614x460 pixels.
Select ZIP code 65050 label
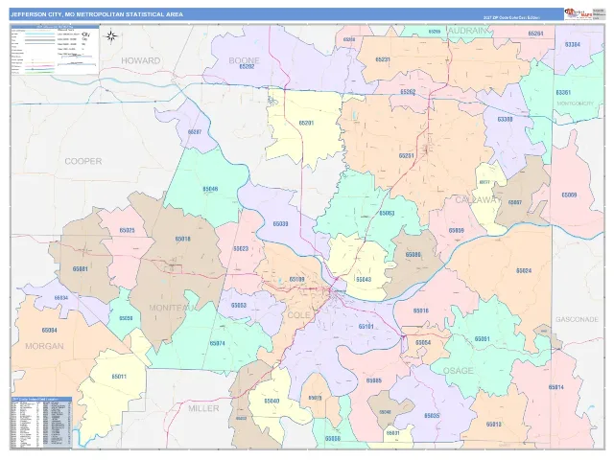click(x=126, y=318)
